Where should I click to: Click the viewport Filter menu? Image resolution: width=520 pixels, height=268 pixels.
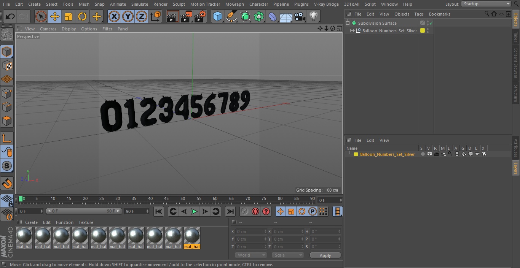(x=107, y=29)
